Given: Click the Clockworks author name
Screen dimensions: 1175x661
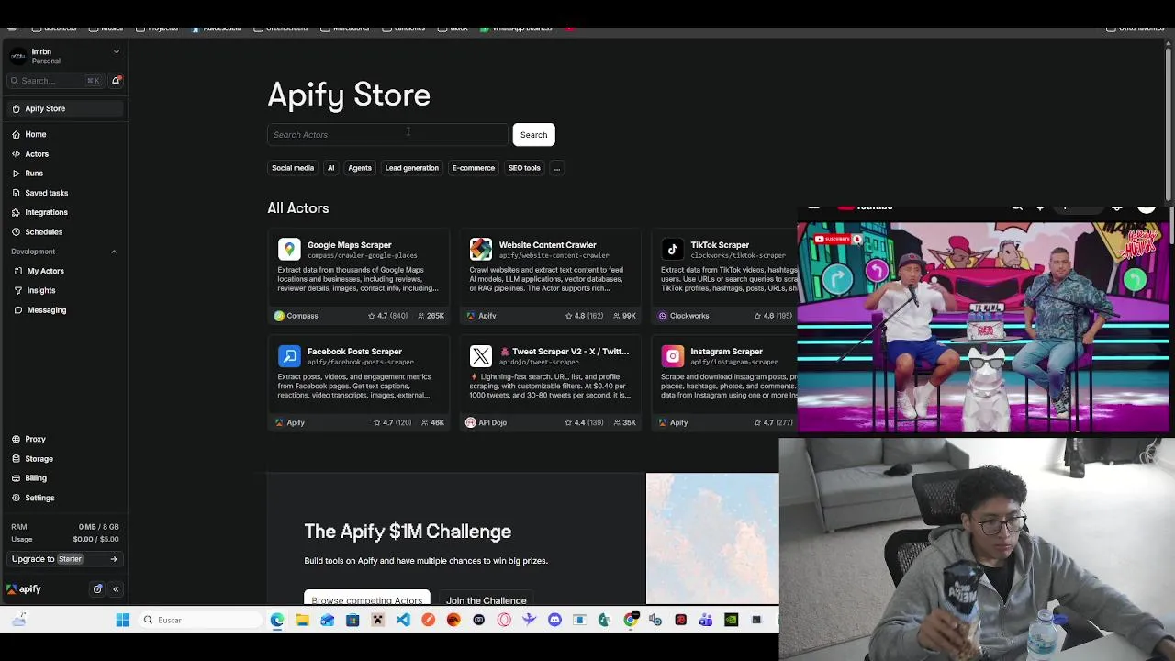Looking at the screenshot, I should point(688,316).
